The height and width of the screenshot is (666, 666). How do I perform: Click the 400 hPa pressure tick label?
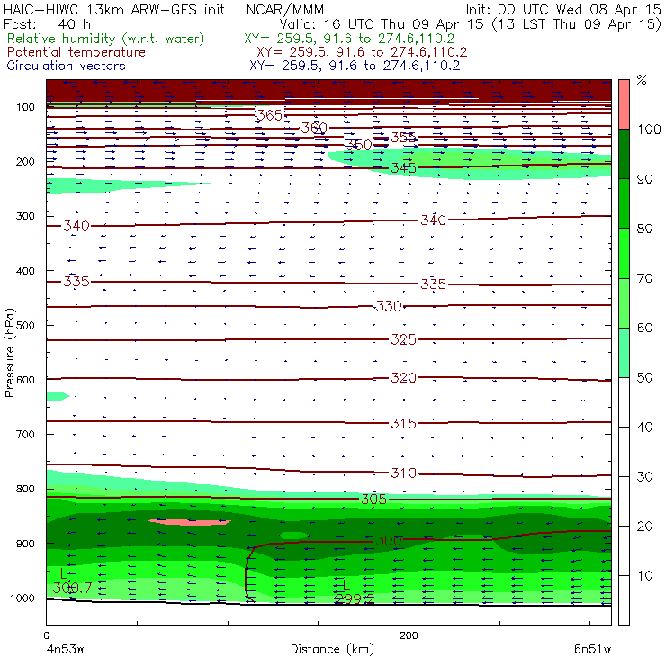25,271
